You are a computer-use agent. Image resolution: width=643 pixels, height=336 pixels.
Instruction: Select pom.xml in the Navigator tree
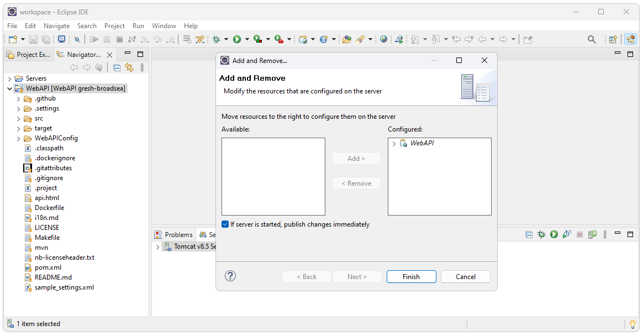pyautogui.click(x=48, y=267)
